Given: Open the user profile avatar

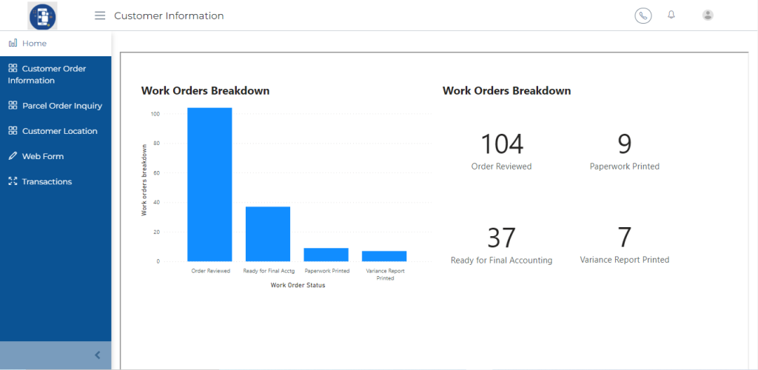Looking at the screenshot, I should coord(708,16).
